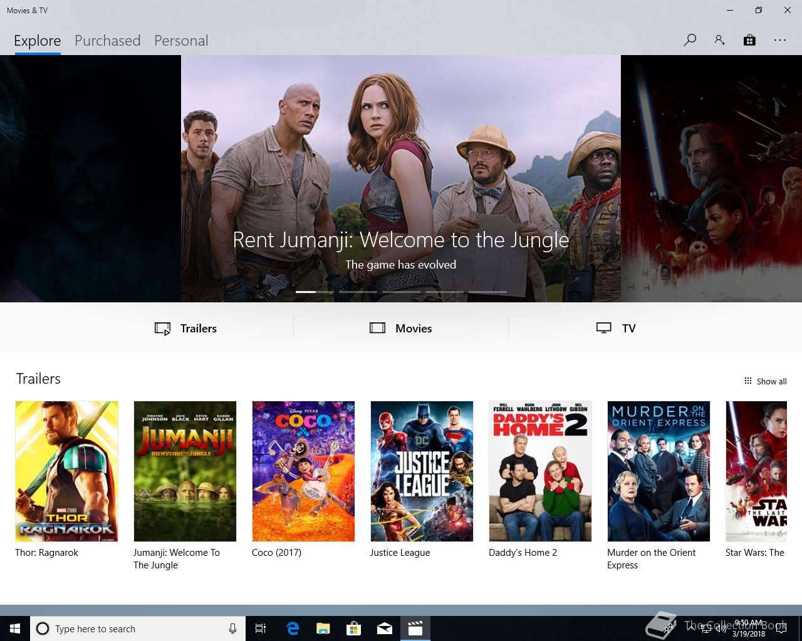
Task: Open the Daddy's Home 2 poster
Action: tap(540, 471)
